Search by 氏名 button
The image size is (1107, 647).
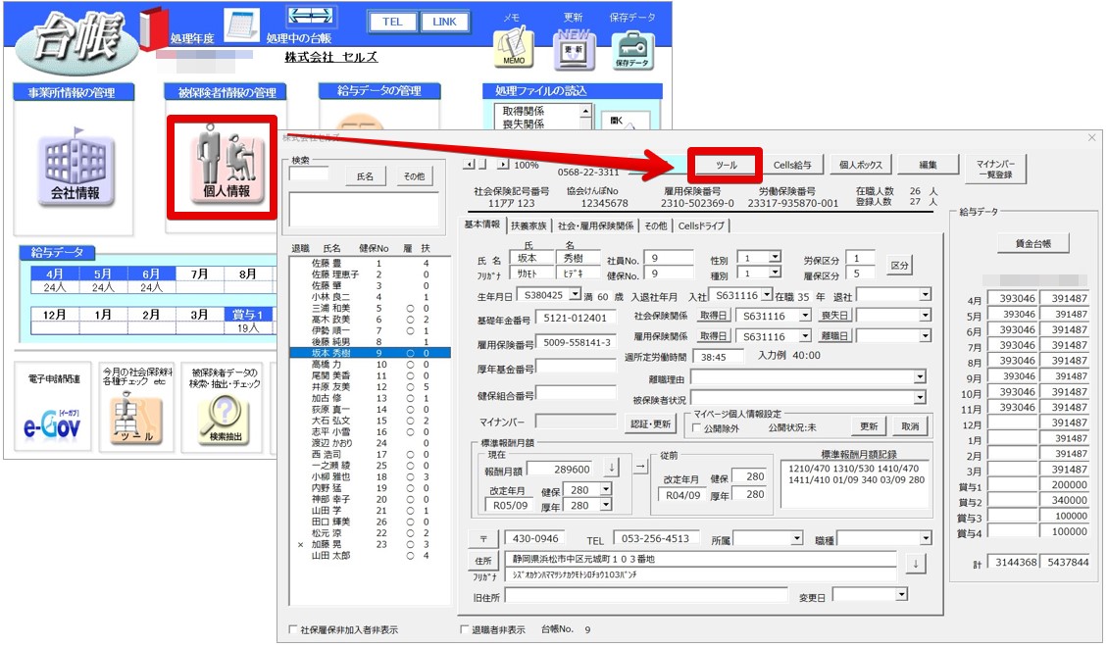point(365,176)
